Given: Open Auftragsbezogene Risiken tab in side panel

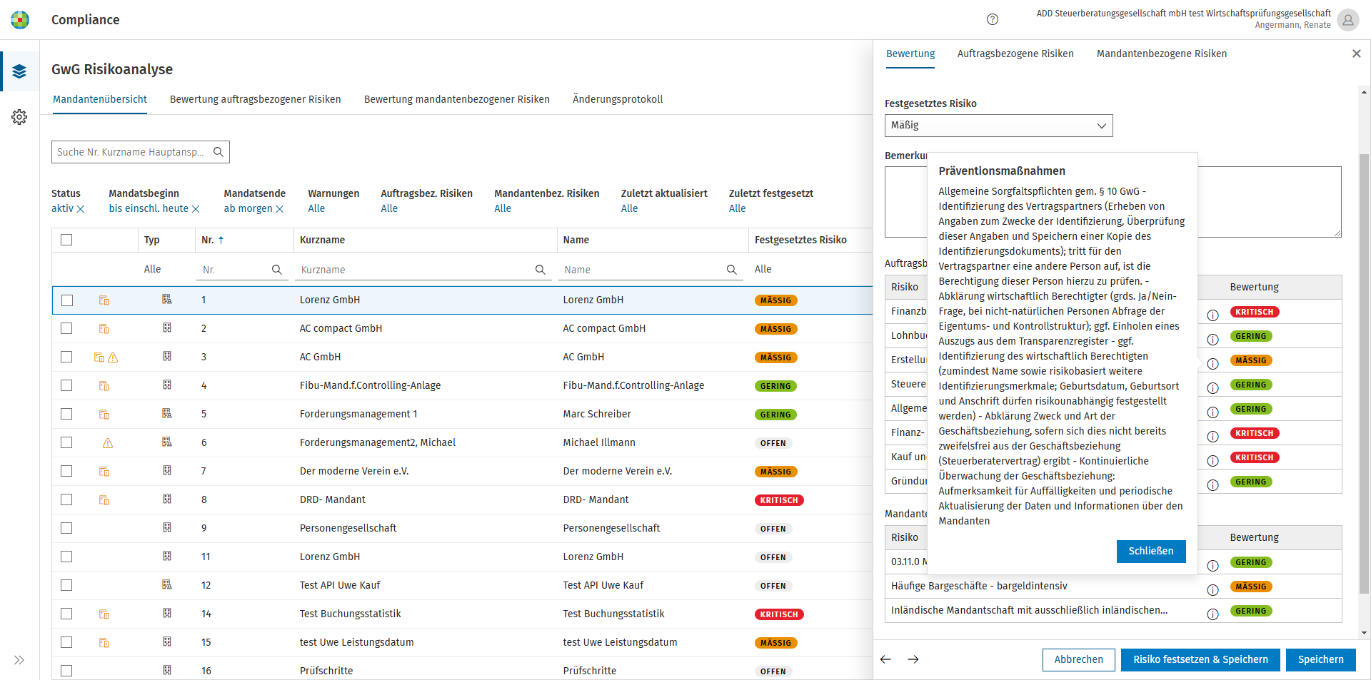Looking at the screenshot, I should click(x=1015, y=54).
